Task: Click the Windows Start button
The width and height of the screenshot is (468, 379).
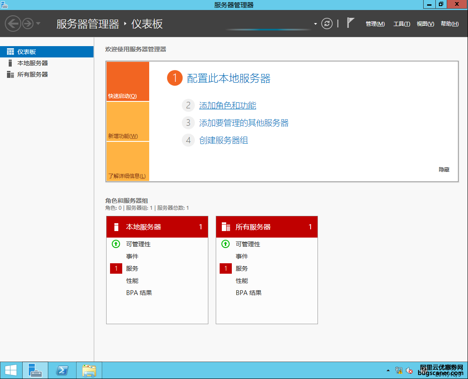Action: (10, 370)
